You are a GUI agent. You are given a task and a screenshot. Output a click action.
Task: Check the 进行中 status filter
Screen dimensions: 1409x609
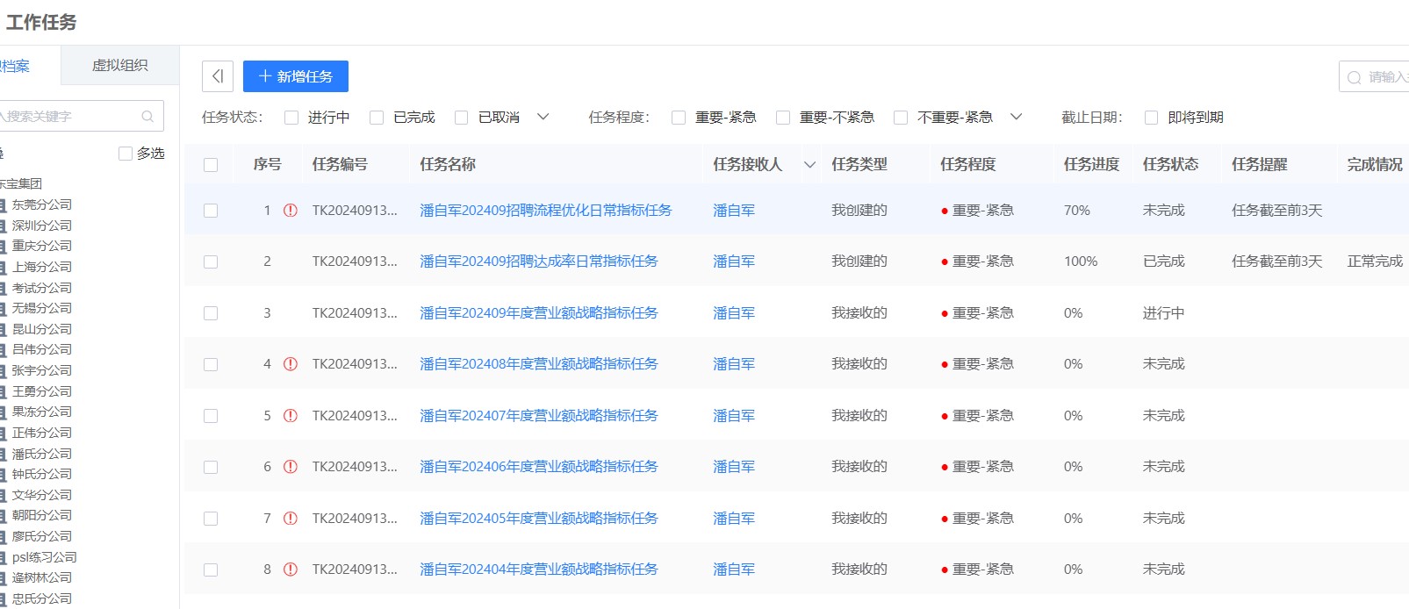coord(291,118)
